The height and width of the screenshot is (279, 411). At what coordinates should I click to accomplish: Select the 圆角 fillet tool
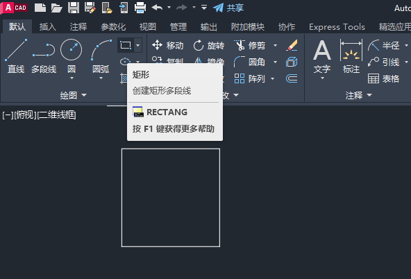click(x=250, y=62)
